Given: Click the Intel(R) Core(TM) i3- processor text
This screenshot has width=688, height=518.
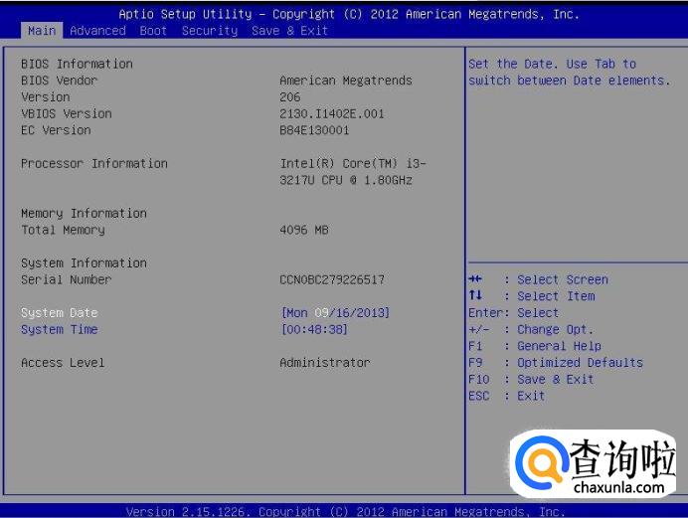Looking at the screenshot, I should click(x=353, y=164).
